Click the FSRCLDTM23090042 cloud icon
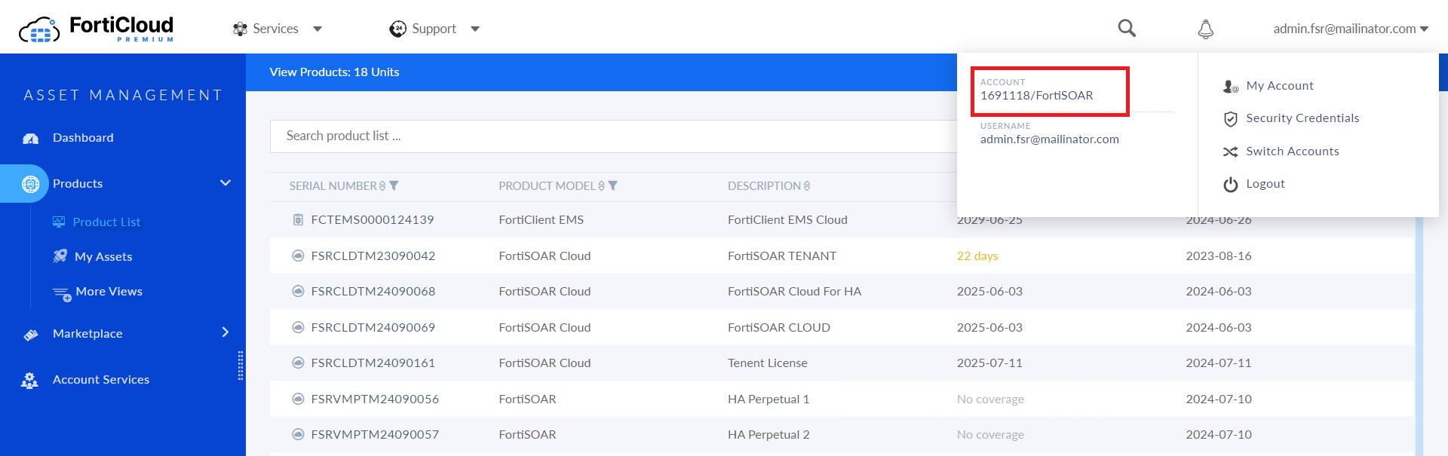Image resolution: width=1448 pixels, height=456 pixels. (x=298, y=256)
